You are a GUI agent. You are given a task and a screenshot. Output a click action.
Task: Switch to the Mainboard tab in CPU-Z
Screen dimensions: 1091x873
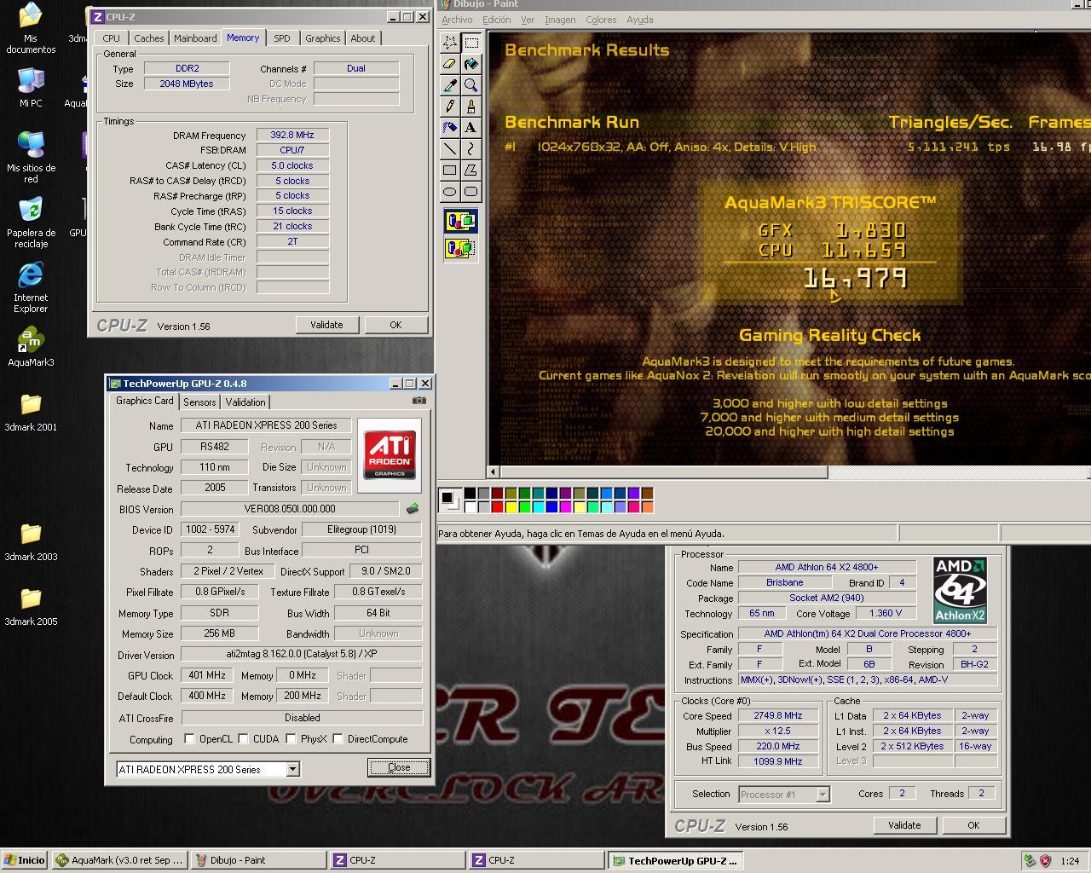195,38
